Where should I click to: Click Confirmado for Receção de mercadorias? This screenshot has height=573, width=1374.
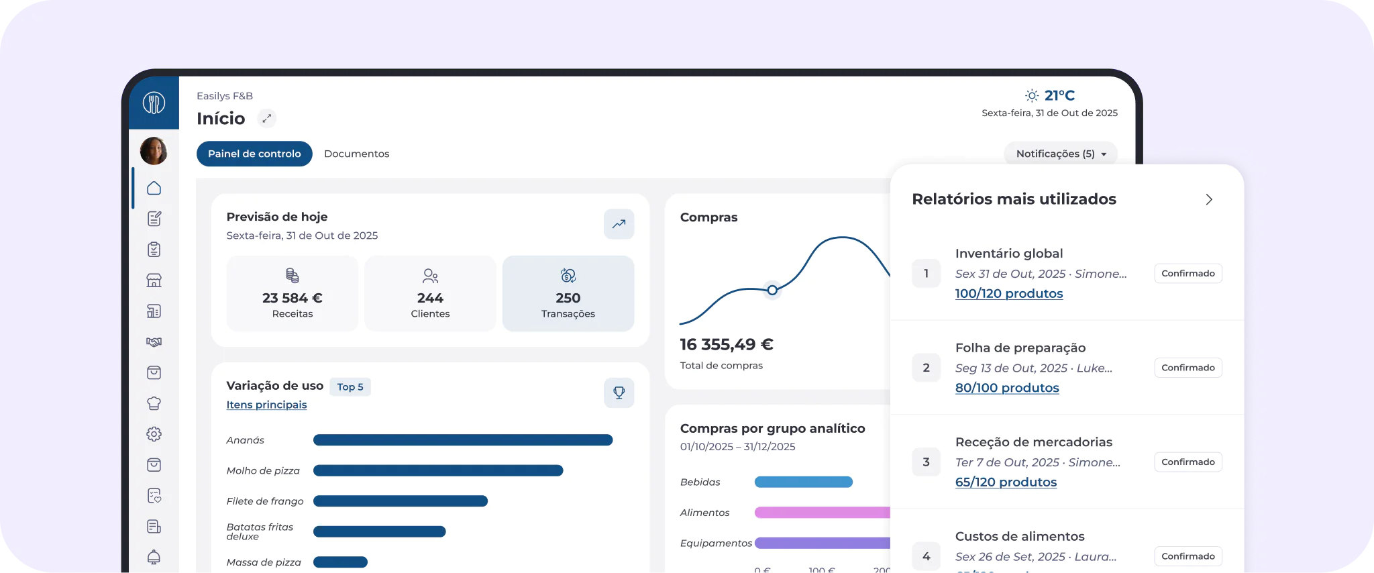[x=1188, y=462]
